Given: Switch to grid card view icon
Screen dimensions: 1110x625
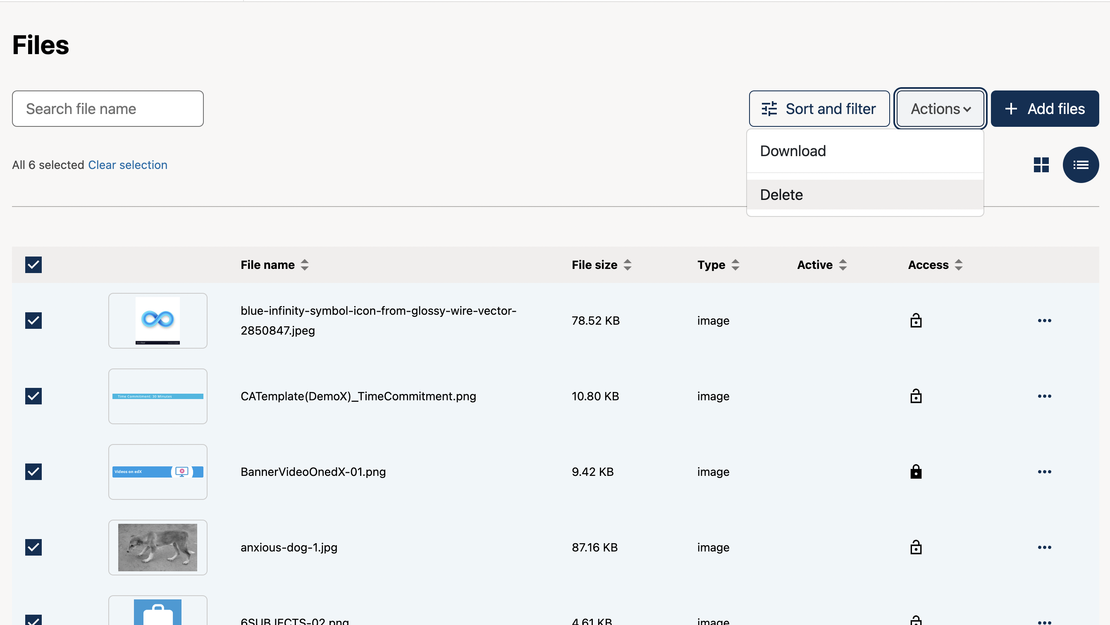Looking at the screenshot, I should (x=1041, y=165).
